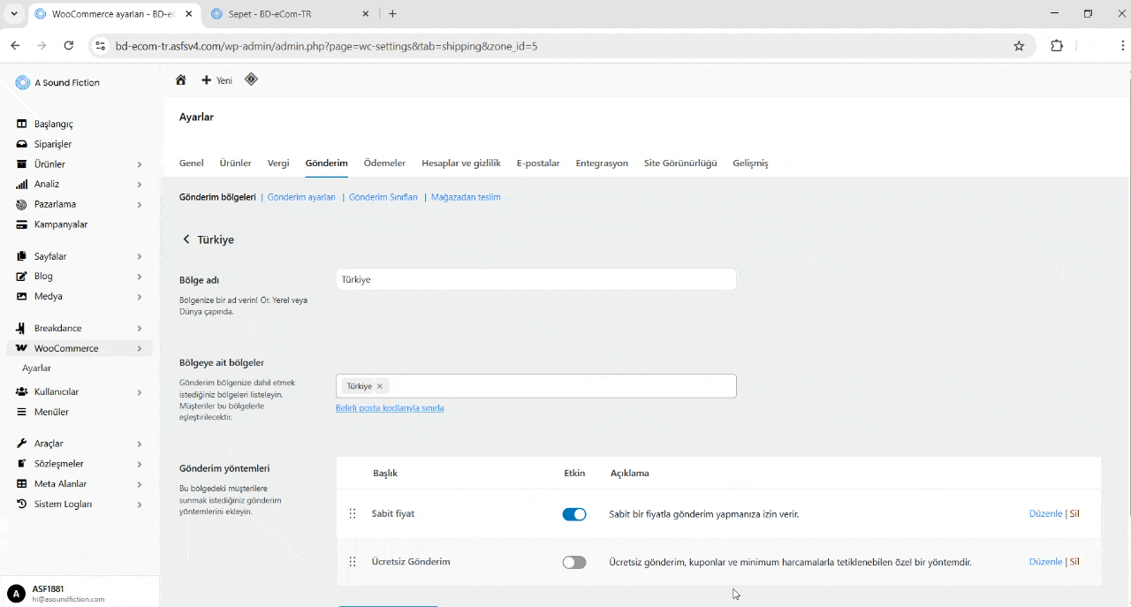This screenshot has width=1131, height=607.
Task: Remove the Türkiye region tag
Action: pyautogui.click(x=379, y=385)
